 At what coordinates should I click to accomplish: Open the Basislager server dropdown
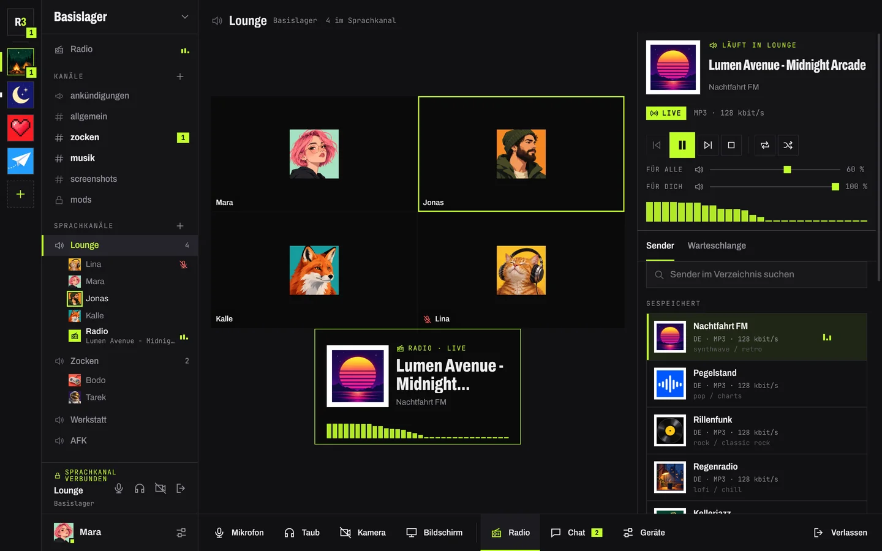tap(121, 17)
